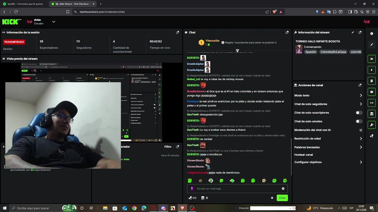Image resolution: width=378 pixels, height=212 pixels.
Task: Open browser extensions puzzle icon
Action: (335, 12)
